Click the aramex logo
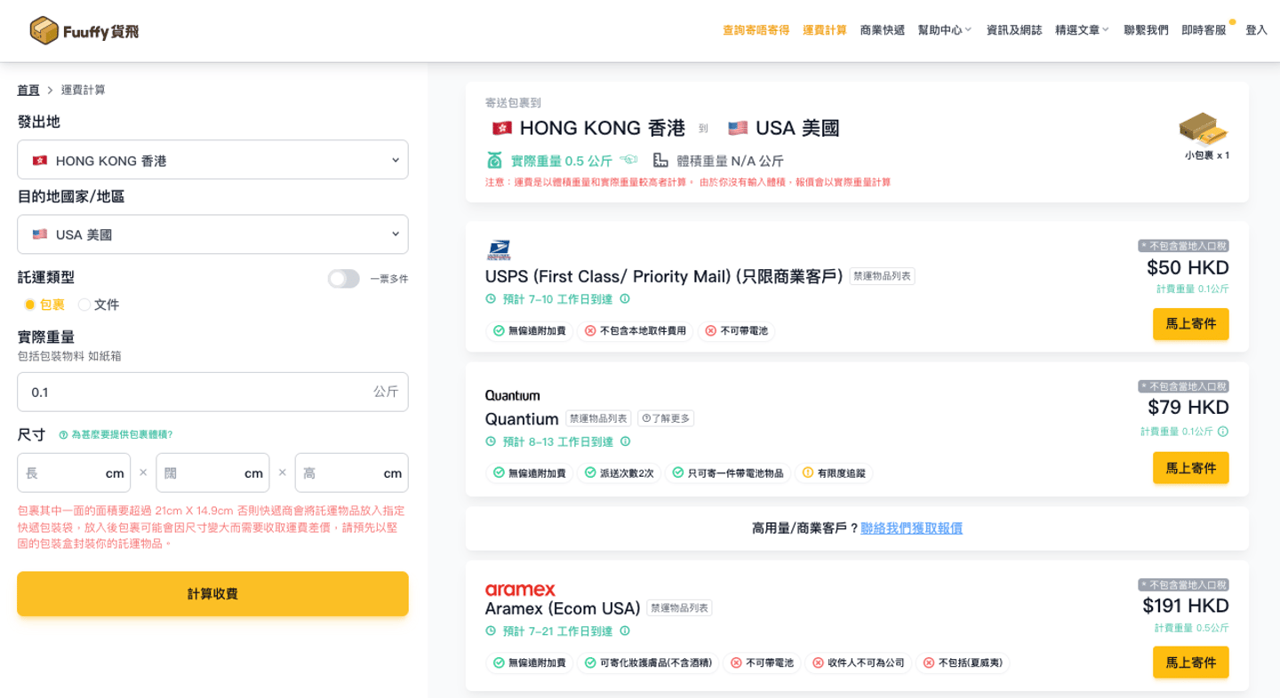The width and height of the screenshot is (1280, 698). [520, 590]
